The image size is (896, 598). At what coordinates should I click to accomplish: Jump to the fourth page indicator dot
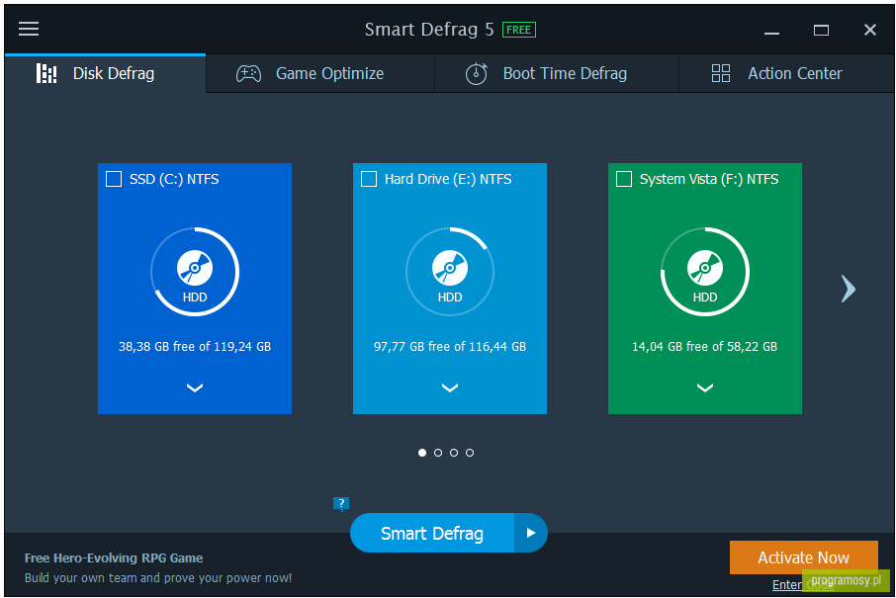pyautogui.click(x=470, y=453)
